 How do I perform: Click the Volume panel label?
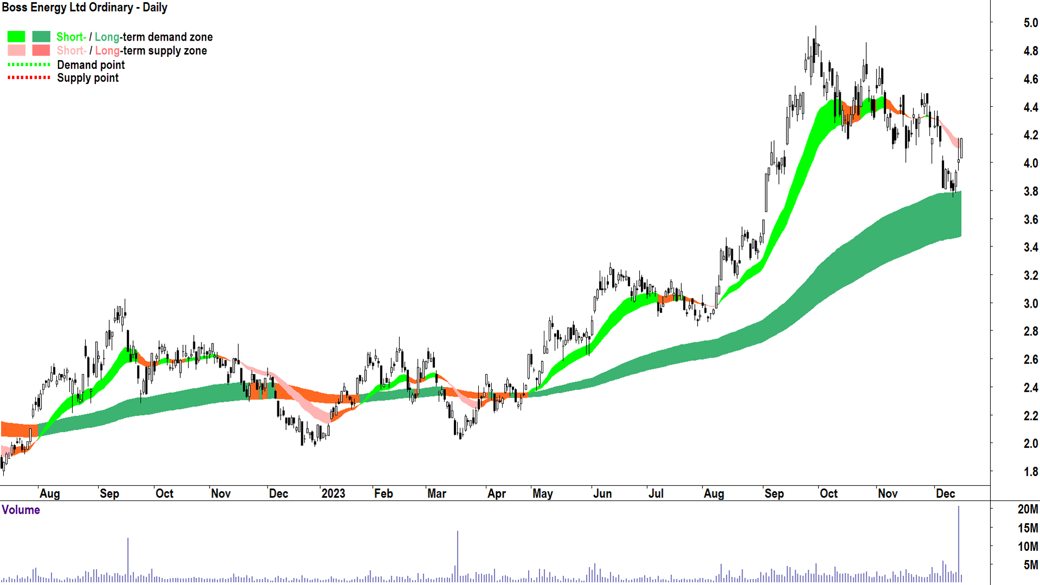tap(21, 510)
